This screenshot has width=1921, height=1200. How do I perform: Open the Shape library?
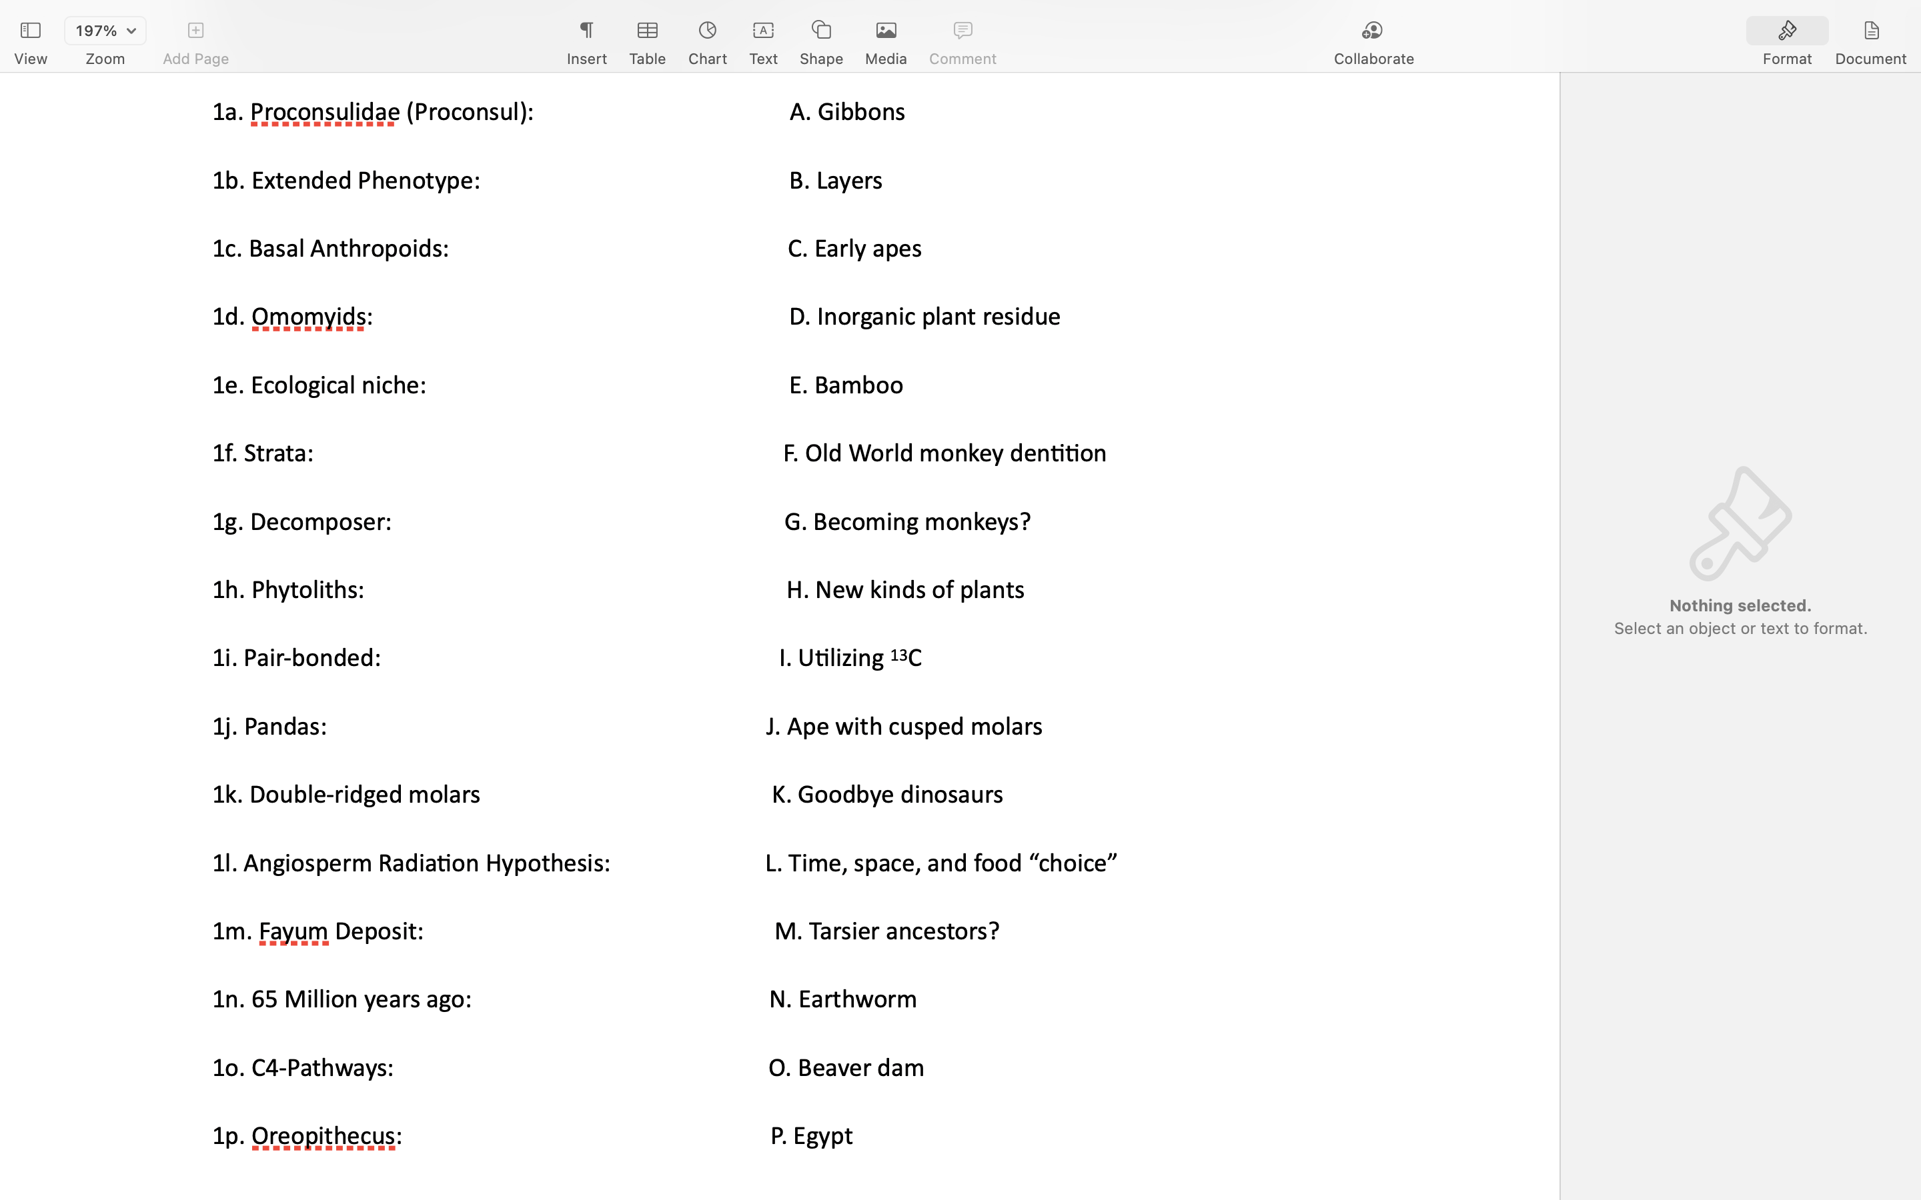(821, 31)
